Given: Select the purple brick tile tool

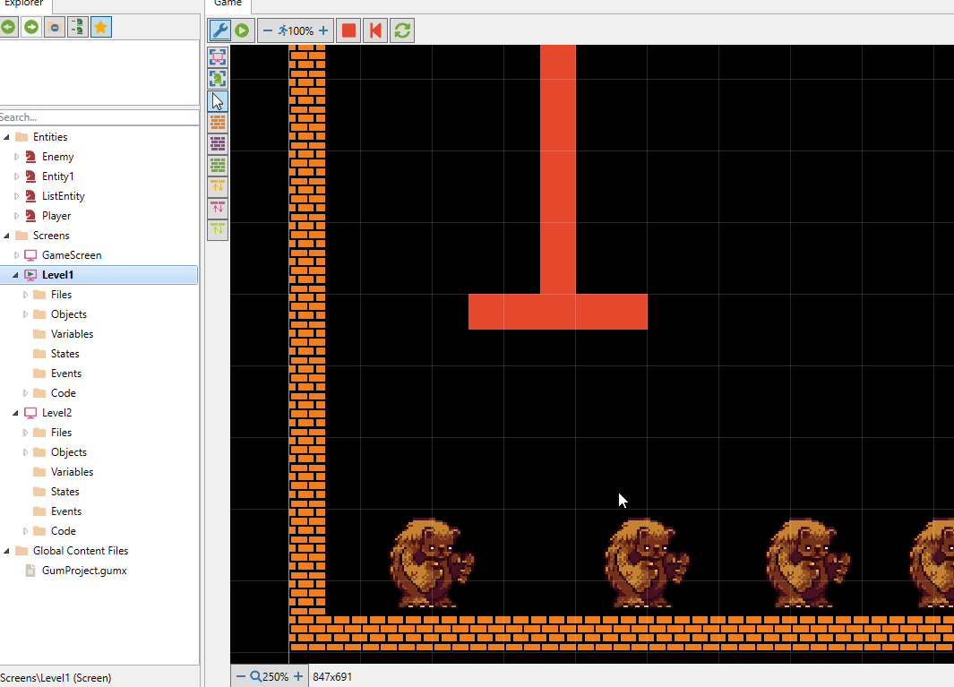Looking at the screenshot, I should pyautogui.click(x=218, y=144).
